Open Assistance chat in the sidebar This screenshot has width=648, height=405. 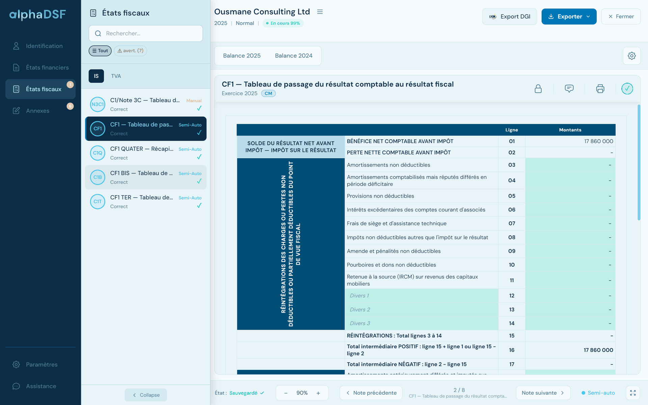click(40, 386)
